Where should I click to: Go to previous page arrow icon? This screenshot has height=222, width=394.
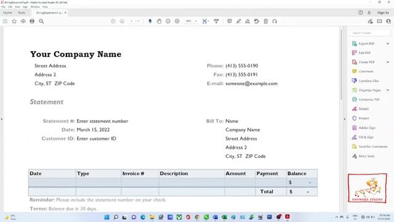point(113,22)
